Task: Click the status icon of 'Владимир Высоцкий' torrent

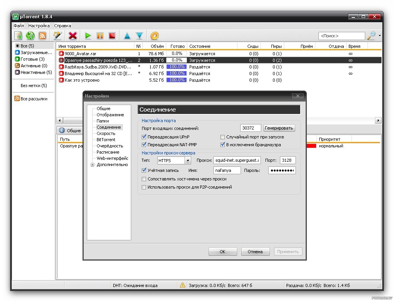Action: (x=61, y=73)
